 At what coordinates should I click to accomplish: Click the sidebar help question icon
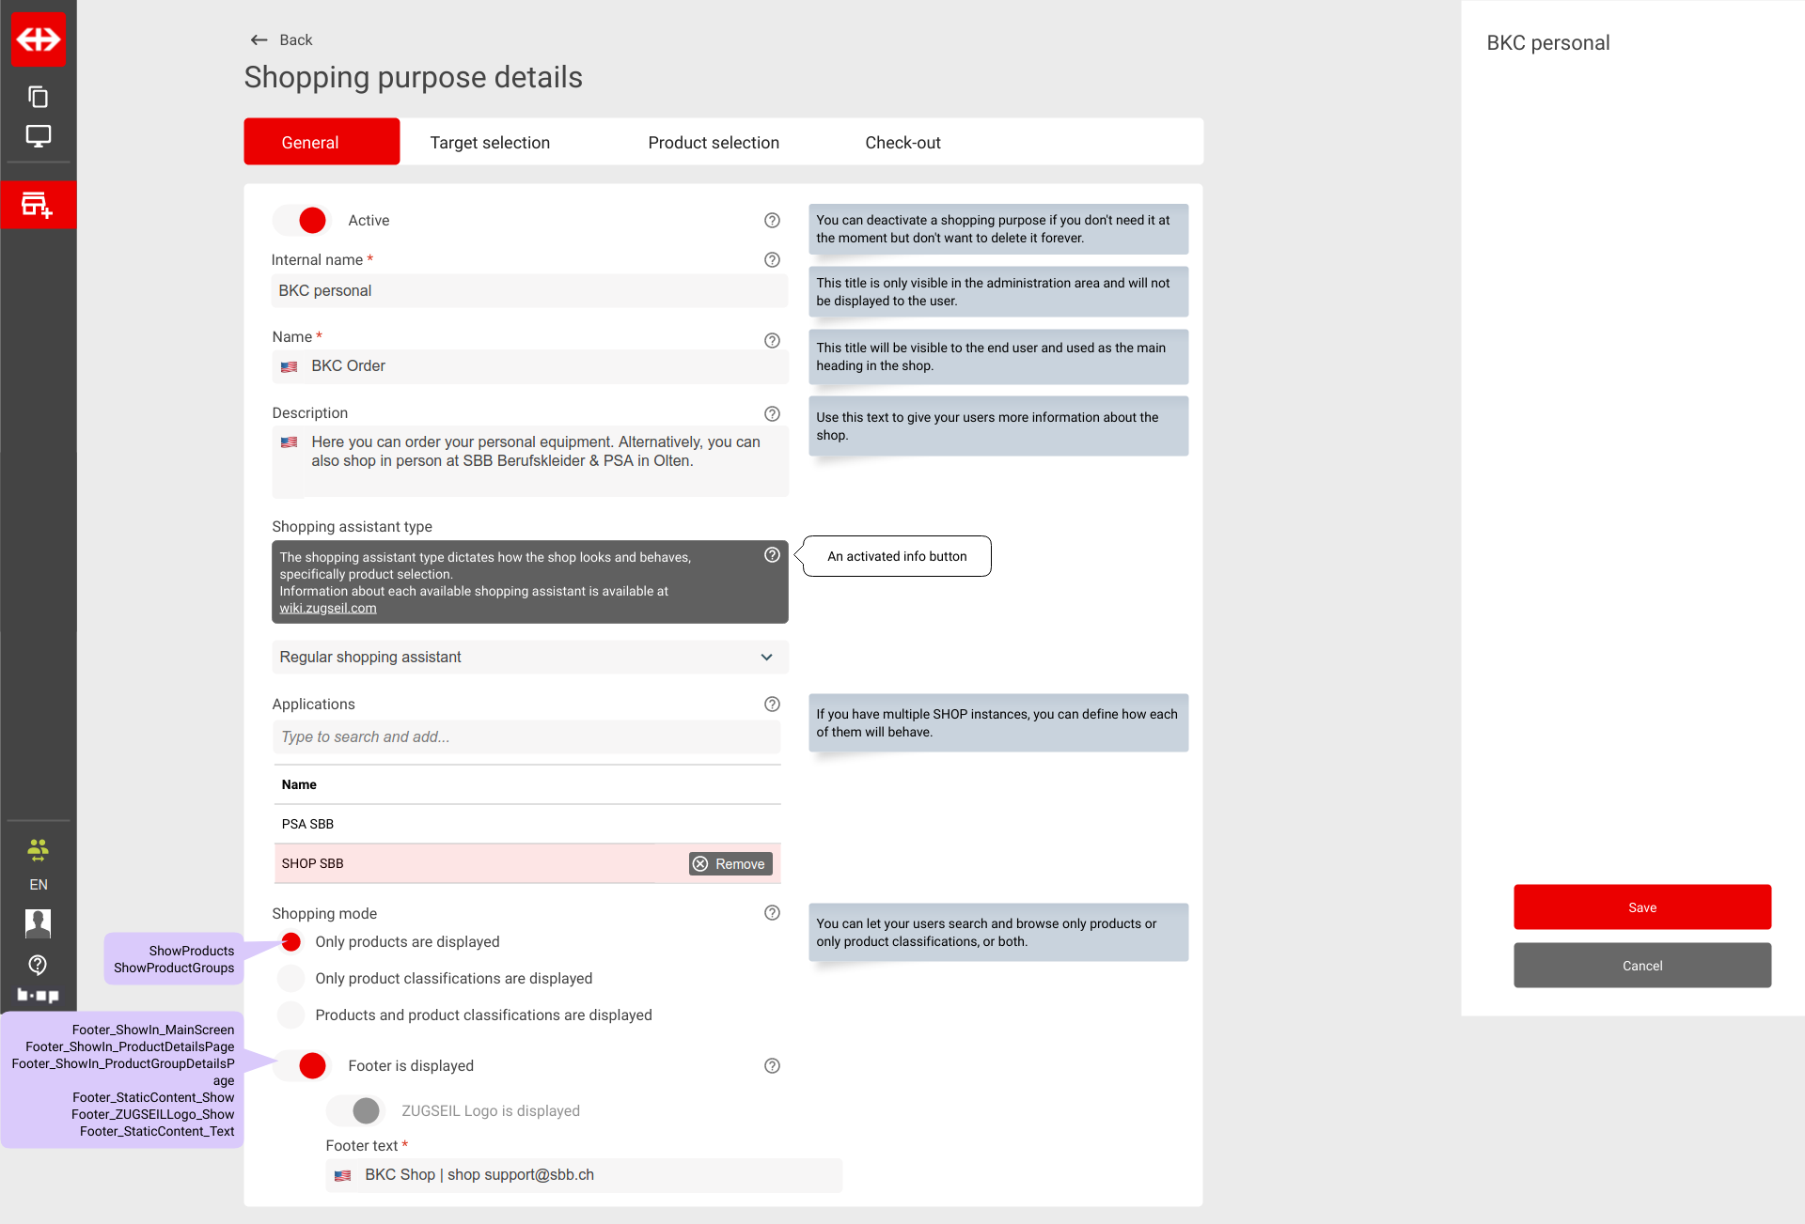38,965
